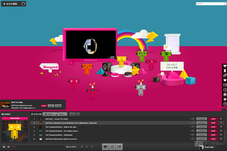
Task: Click the clock button in bottom bar
Action: tap(112, 147)
